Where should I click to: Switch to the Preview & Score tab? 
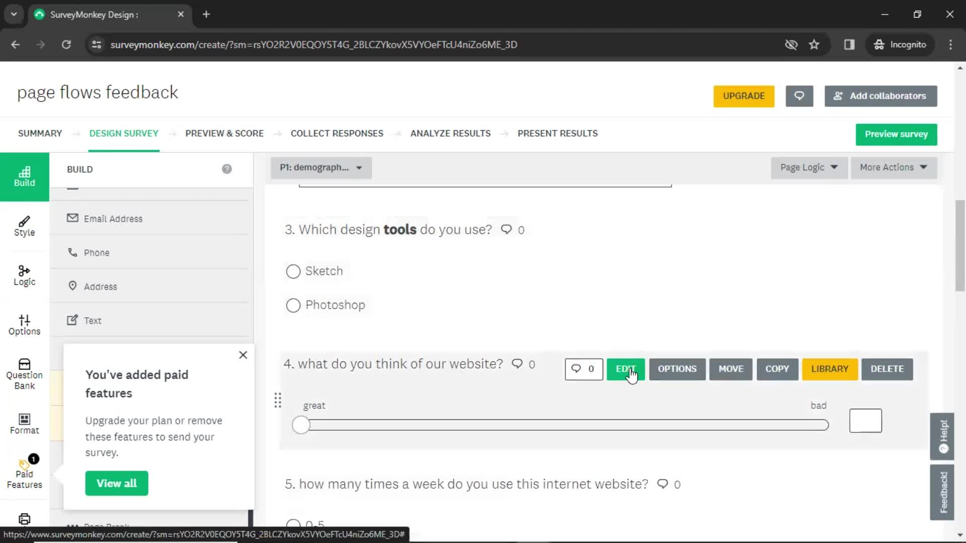[x=224, y=133]
